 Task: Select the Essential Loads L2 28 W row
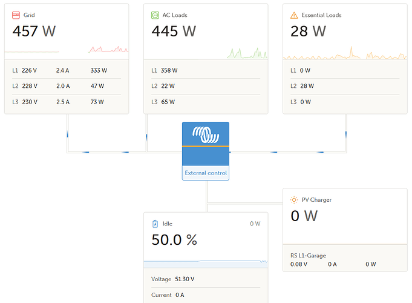coord(345,86)
